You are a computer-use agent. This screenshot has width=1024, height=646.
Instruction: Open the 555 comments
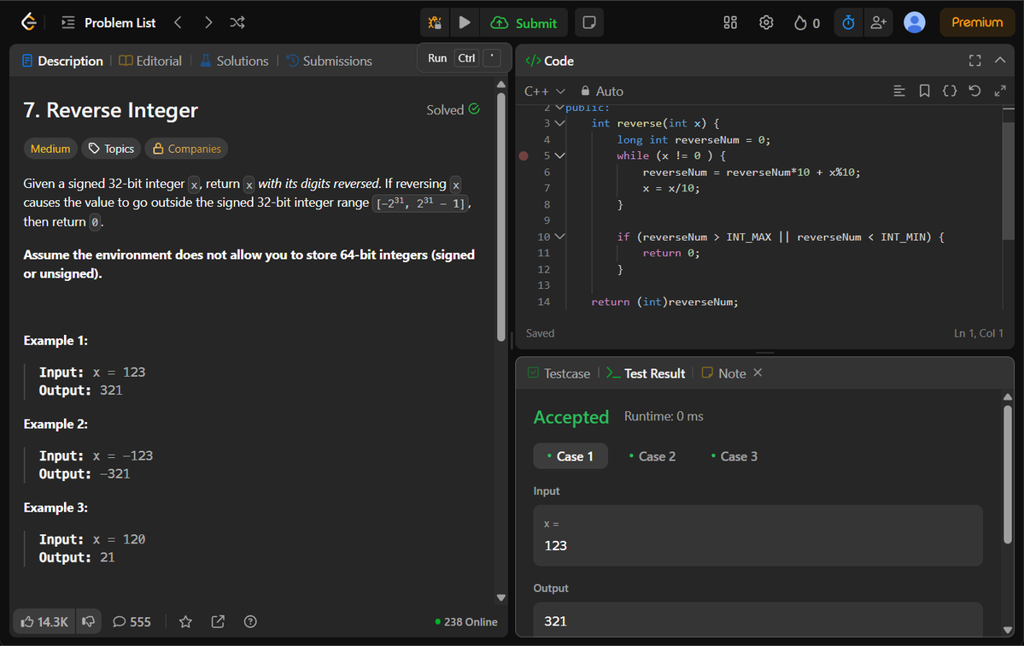click(132, 622)
